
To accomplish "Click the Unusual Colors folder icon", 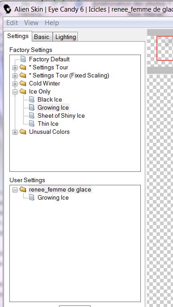I will pyautogui.click(x=23, y=132).
